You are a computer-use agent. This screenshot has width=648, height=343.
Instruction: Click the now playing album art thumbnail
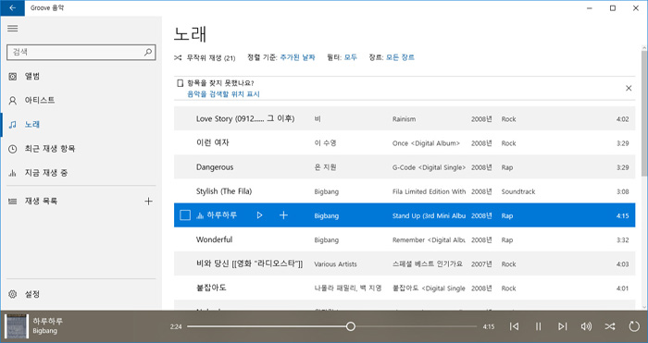(17, 326)
